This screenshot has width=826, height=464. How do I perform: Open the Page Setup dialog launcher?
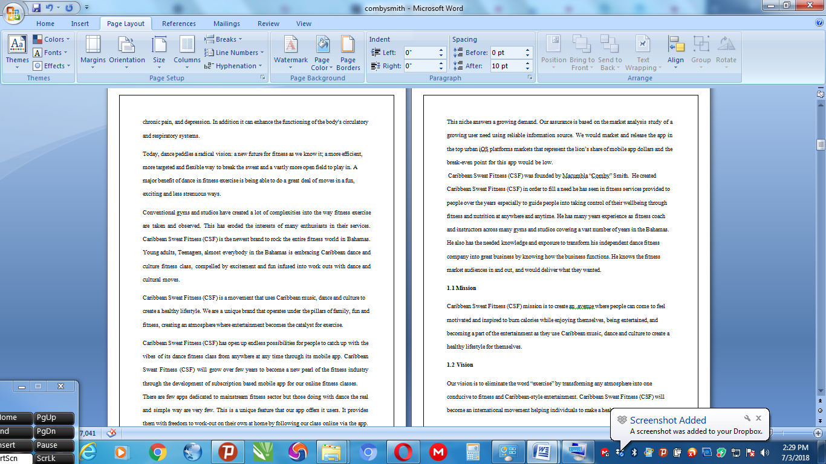point(263,78)
